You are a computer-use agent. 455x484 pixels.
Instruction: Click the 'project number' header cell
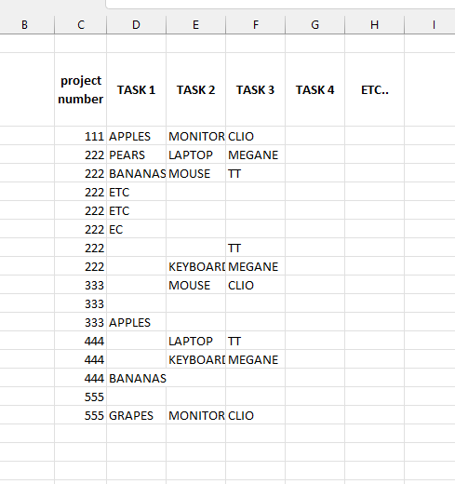point(81,89)
